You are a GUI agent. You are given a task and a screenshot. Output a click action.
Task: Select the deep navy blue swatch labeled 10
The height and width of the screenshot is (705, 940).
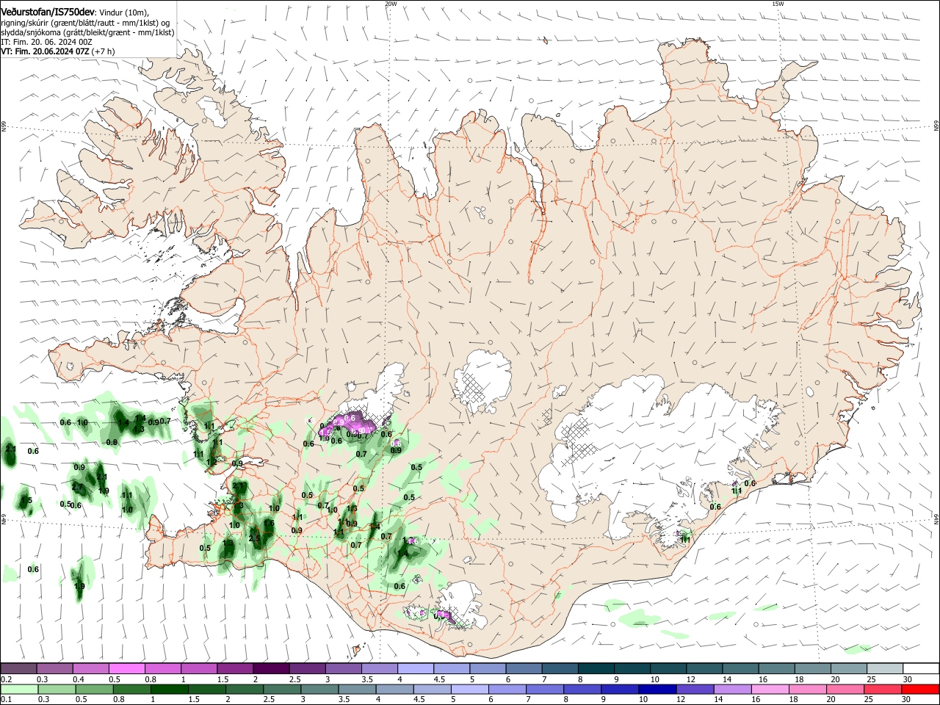coord(656,690)
